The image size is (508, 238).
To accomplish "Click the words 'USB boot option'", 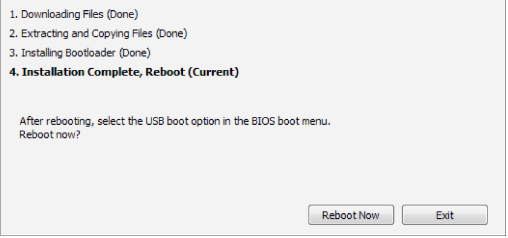I will [182, 121].
